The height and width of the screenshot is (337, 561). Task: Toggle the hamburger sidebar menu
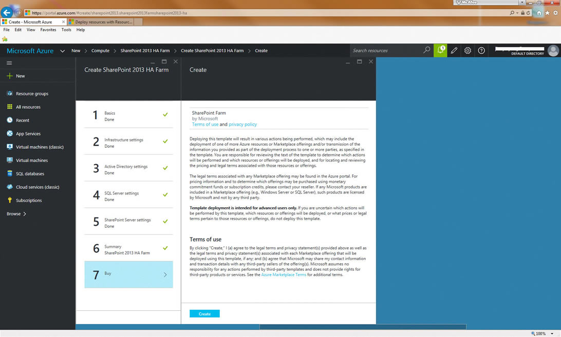pos(9,63)
